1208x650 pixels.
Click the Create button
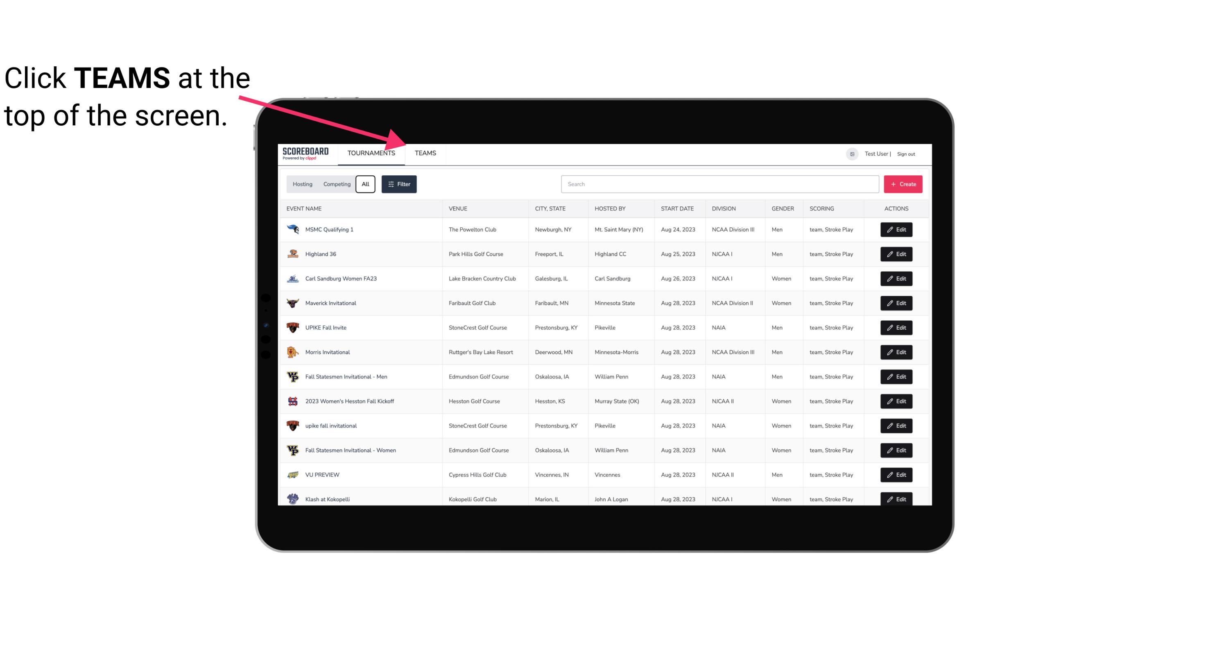(x=903, y=183)
